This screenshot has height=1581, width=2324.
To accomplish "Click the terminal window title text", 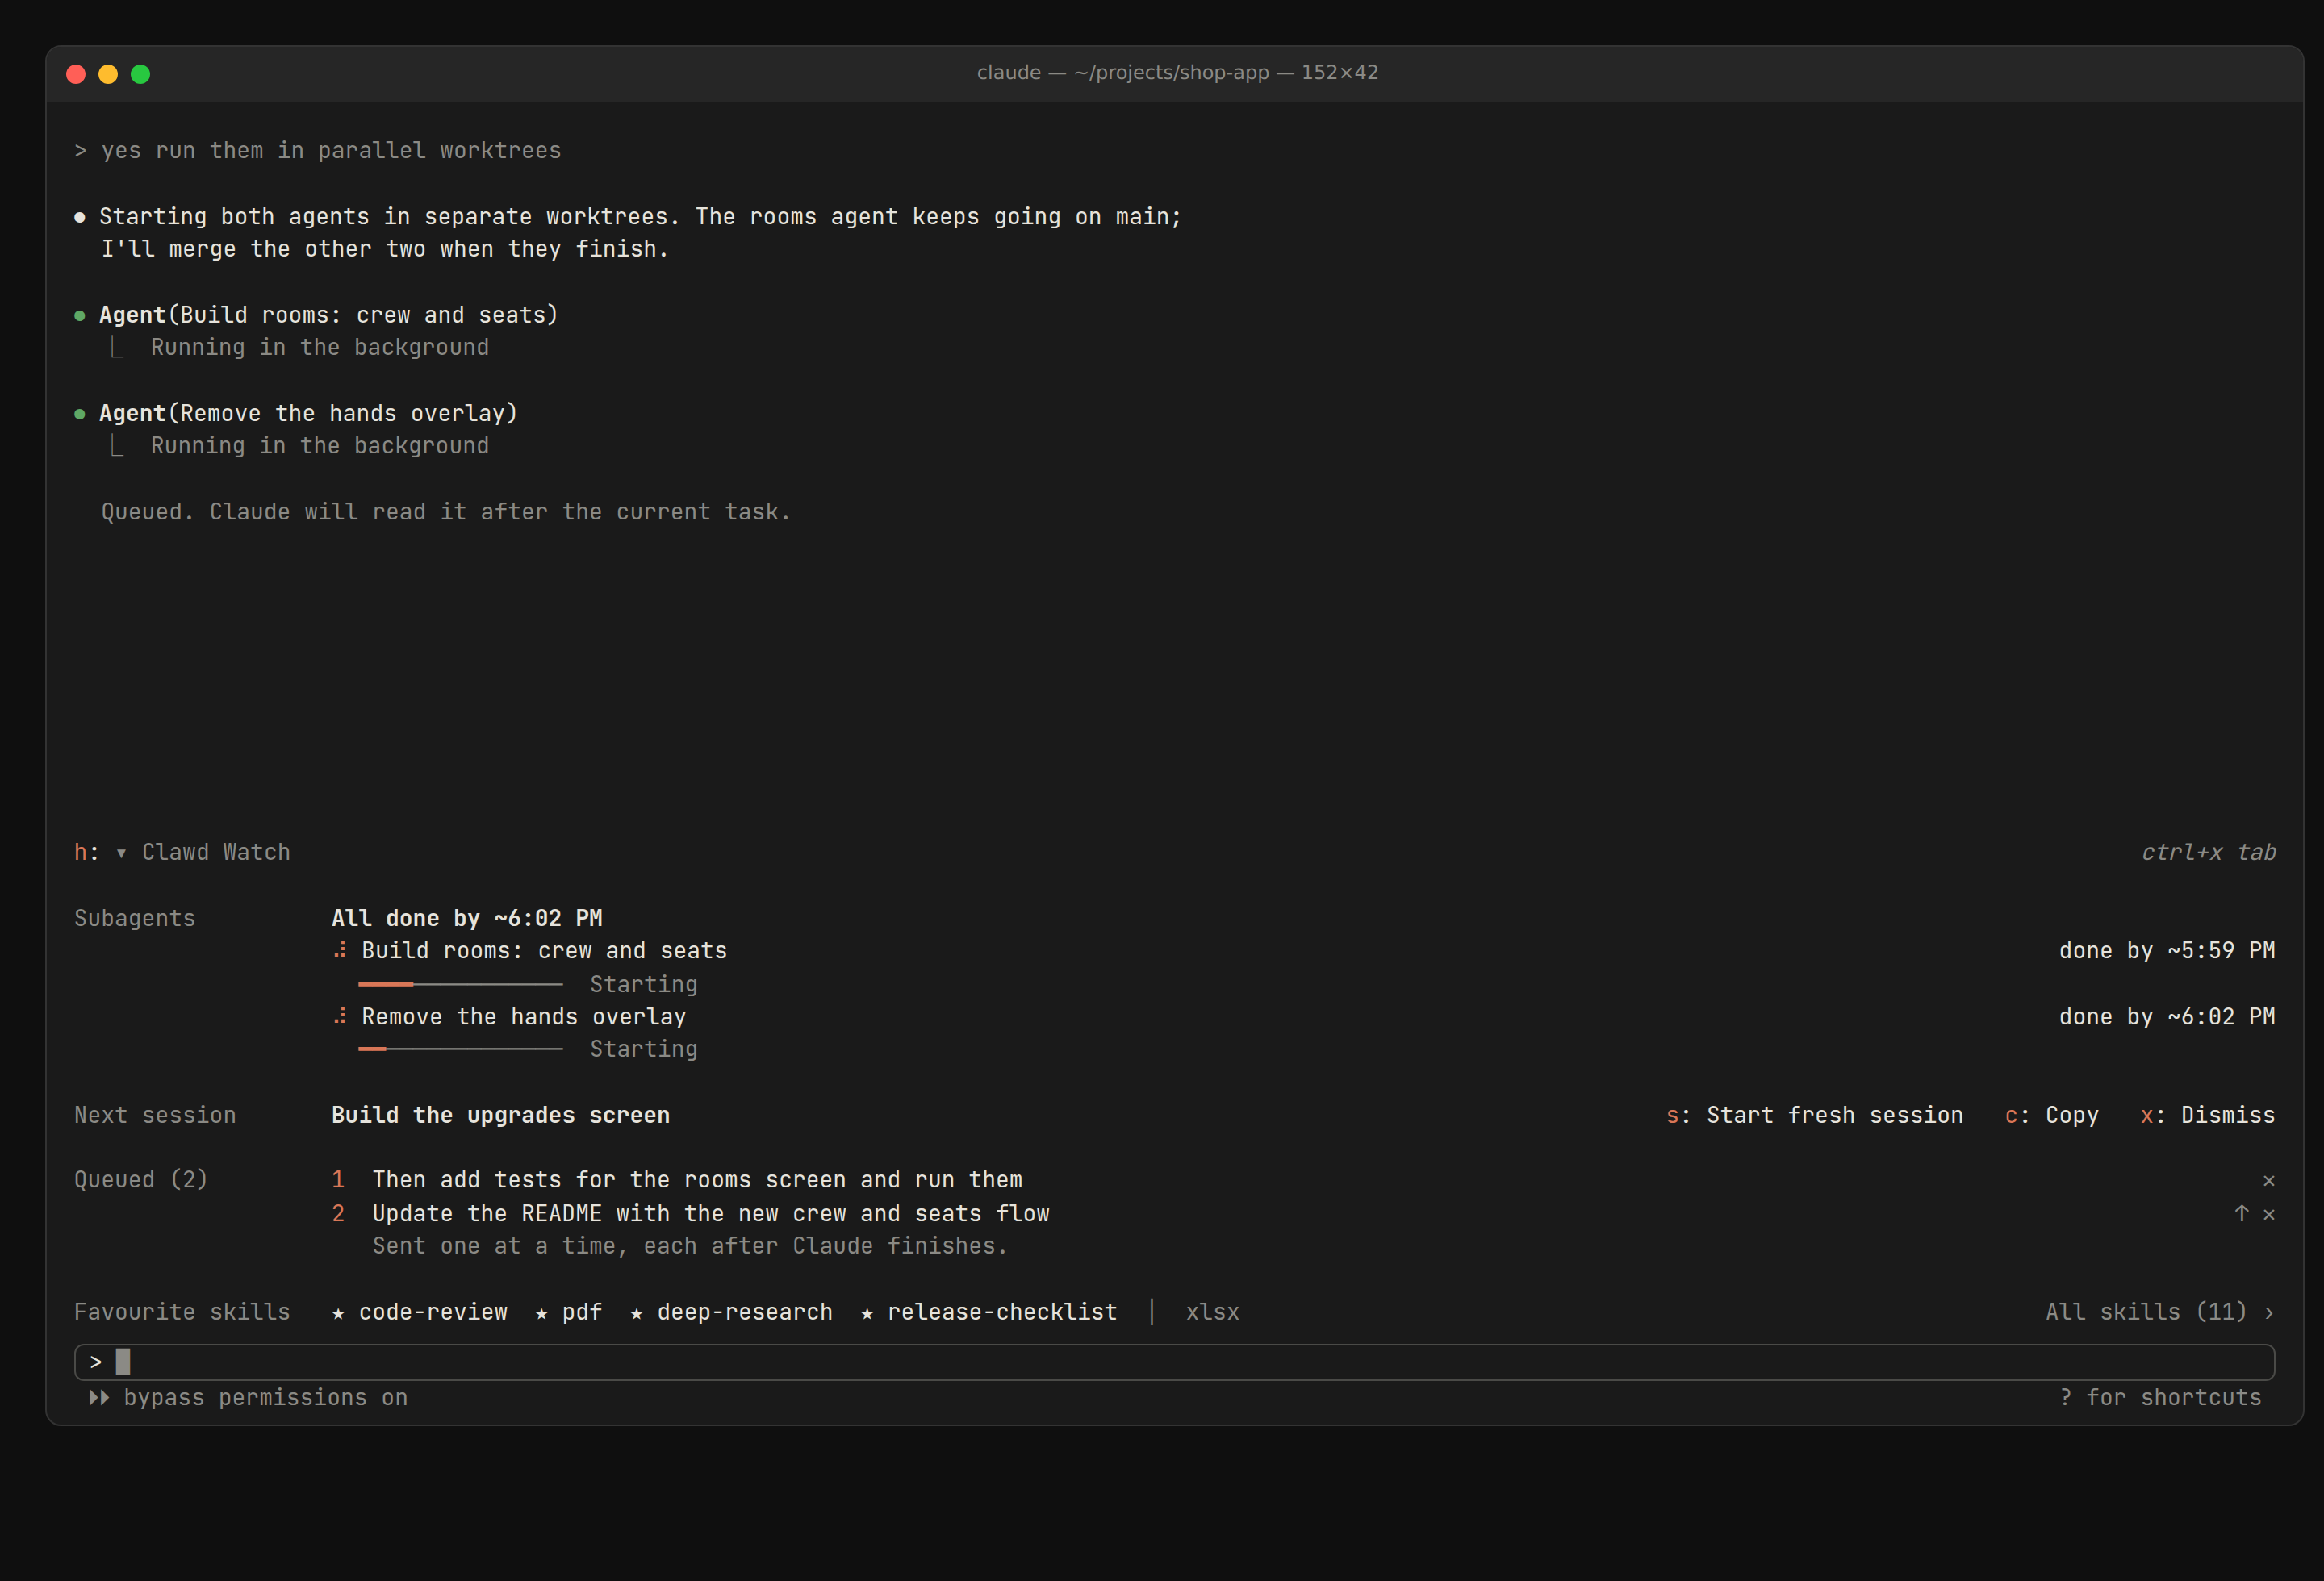I will point(1177,73).
